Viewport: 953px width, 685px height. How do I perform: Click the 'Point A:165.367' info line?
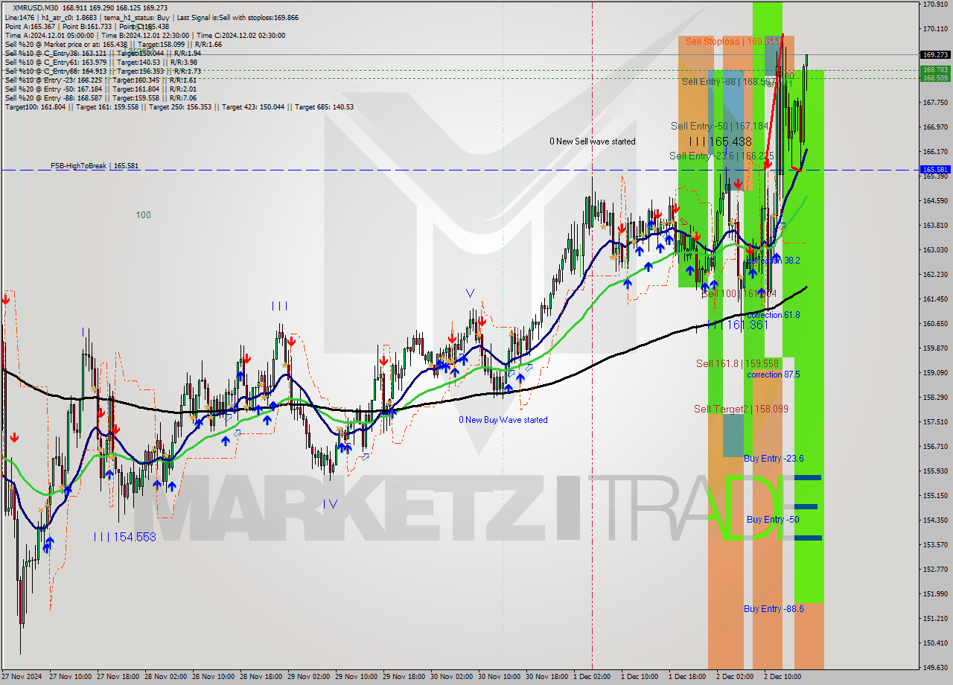87,26
